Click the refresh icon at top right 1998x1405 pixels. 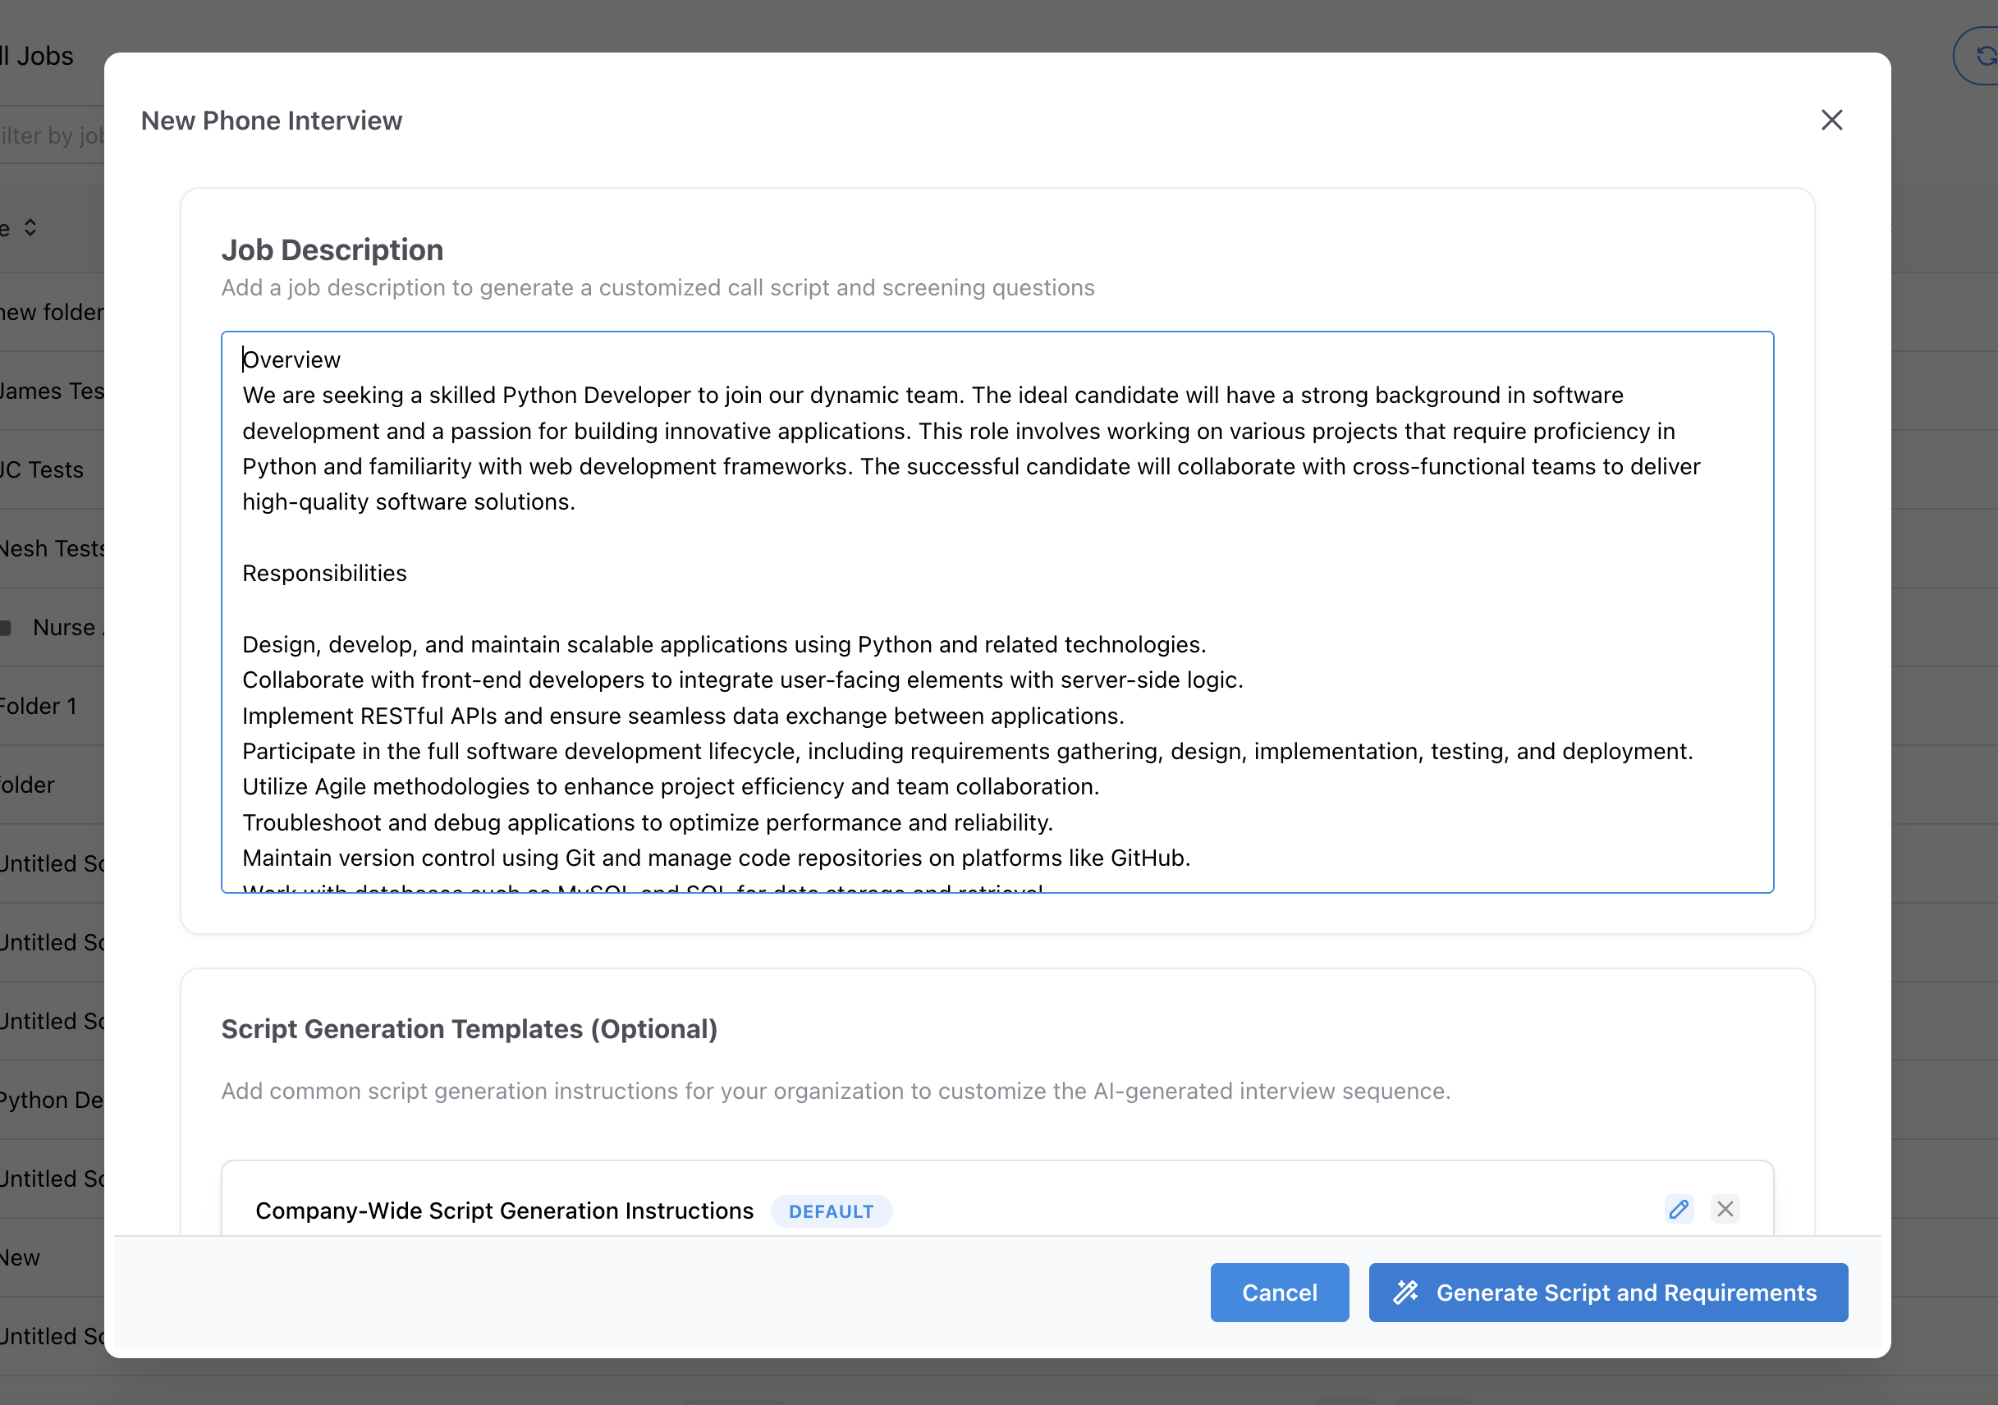coord(1988,56)
